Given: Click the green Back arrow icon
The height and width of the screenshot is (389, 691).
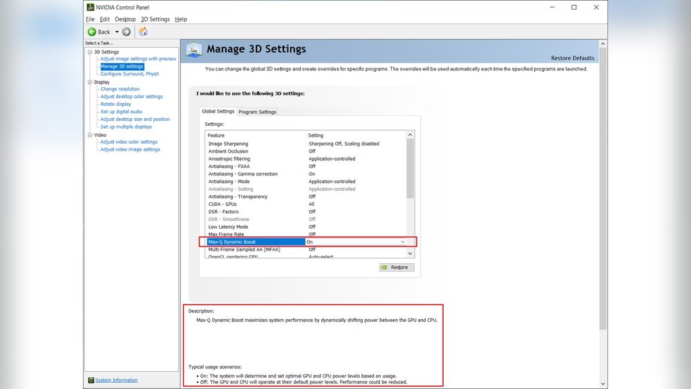Looking at the screenshot, I should point(92,32).
